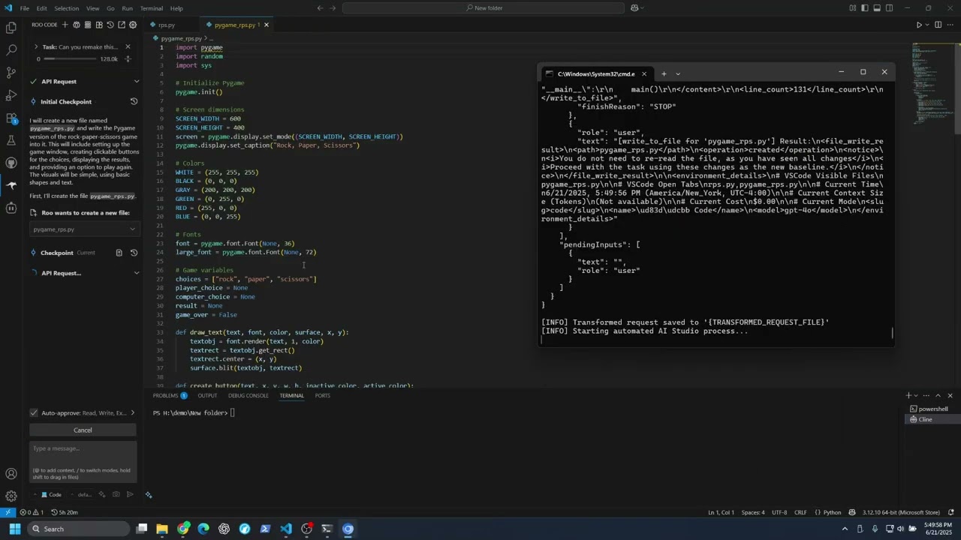Viewport: 961px width, 540px height.
Task: Open the Search view in activity bar
Action: pyautogui.click(x=11, y=50)
